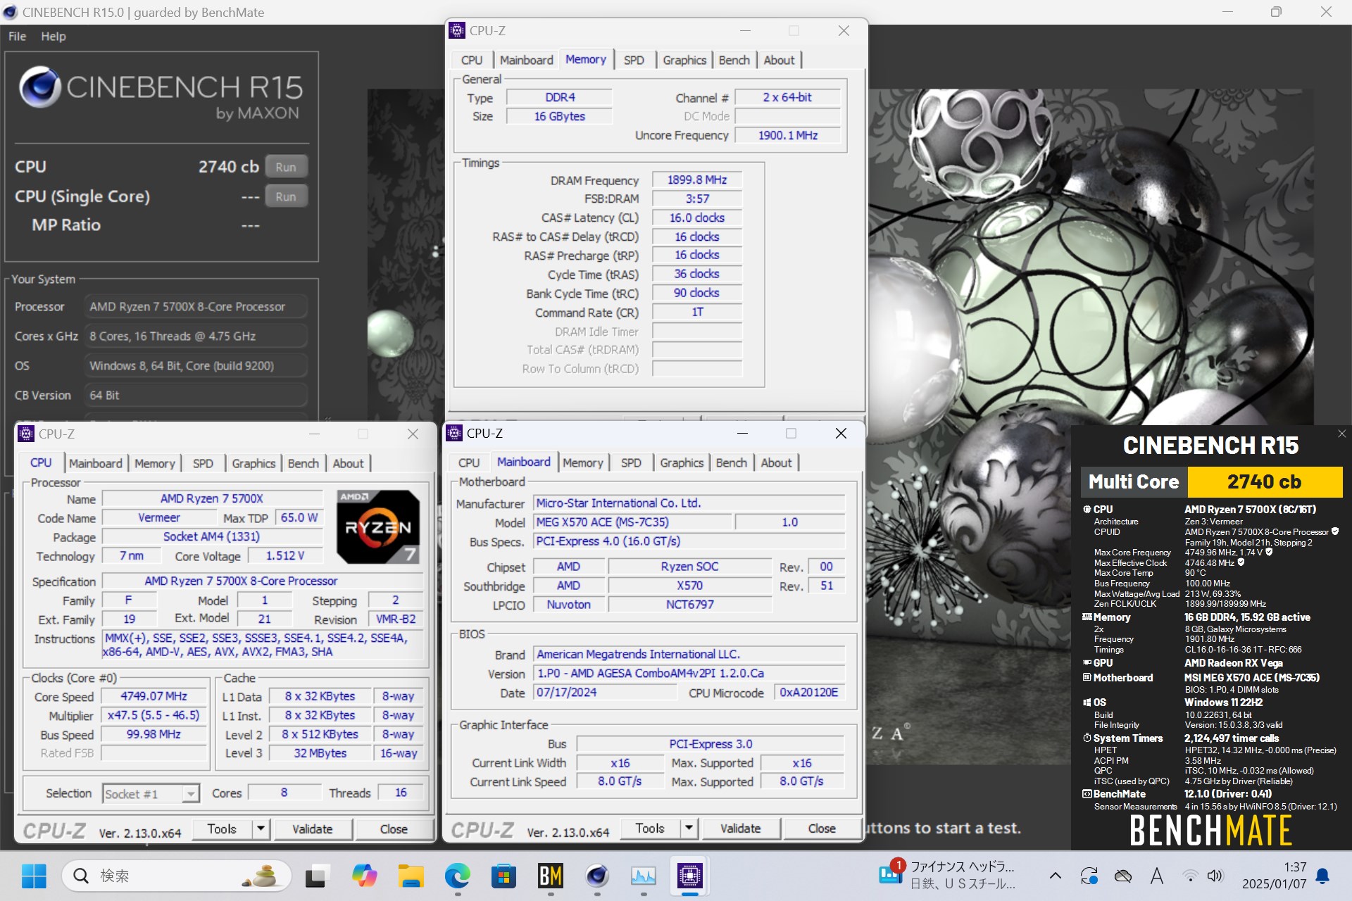The image size is (1352, 901).
Task: Click Validate in Mainboard CPU-Z window
Action: tap(741, 828)
